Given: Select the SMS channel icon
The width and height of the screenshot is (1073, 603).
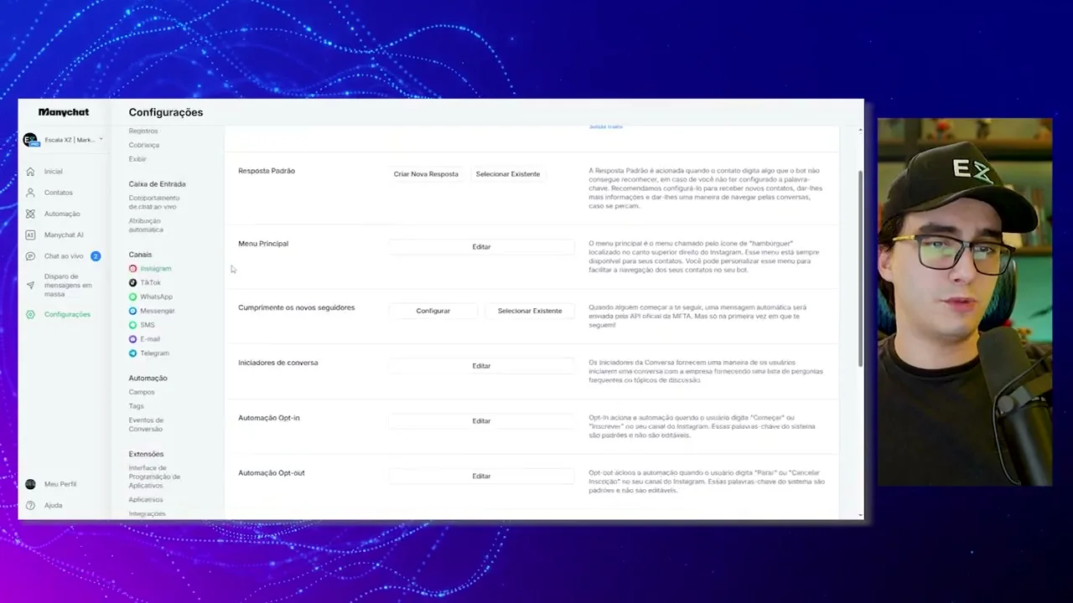Looking at the screenshot, I should coord(132,325).
